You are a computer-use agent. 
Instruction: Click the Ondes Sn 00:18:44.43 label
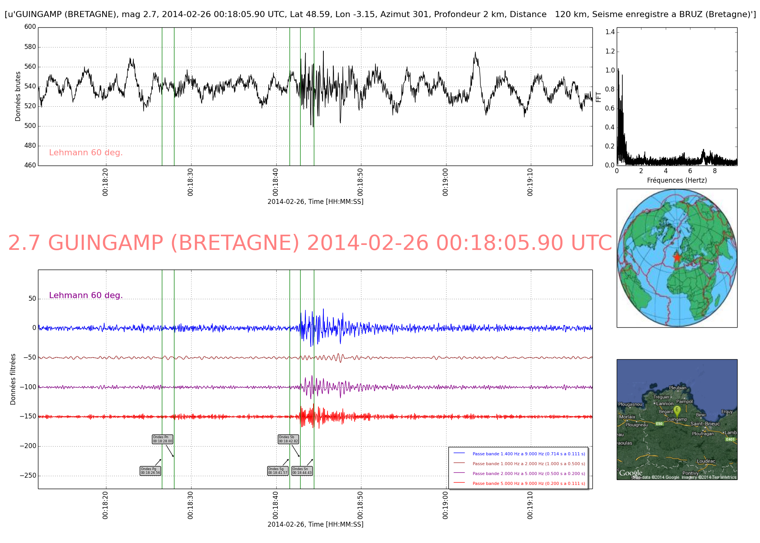pos(302,471)
